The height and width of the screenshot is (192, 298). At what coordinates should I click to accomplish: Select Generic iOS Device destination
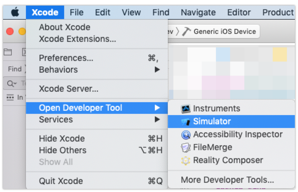pyautogui.click(x=225, y=31)
